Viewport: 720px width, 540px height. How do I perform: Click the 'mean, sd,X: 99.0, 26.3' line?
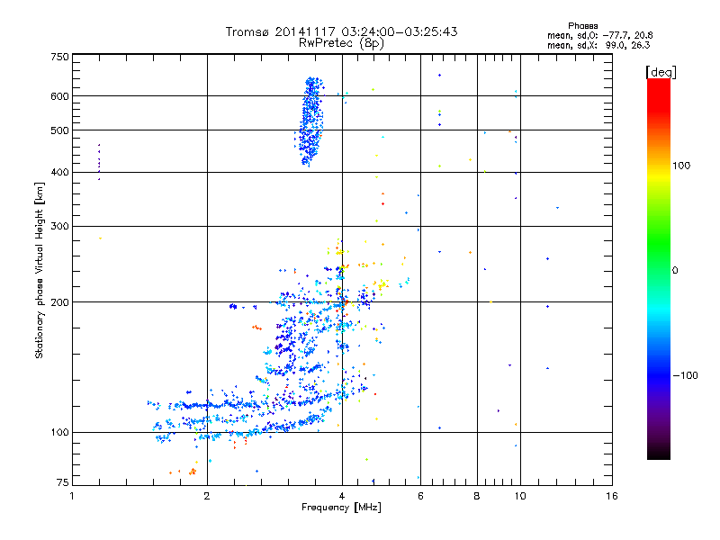[x=598, y=45]
